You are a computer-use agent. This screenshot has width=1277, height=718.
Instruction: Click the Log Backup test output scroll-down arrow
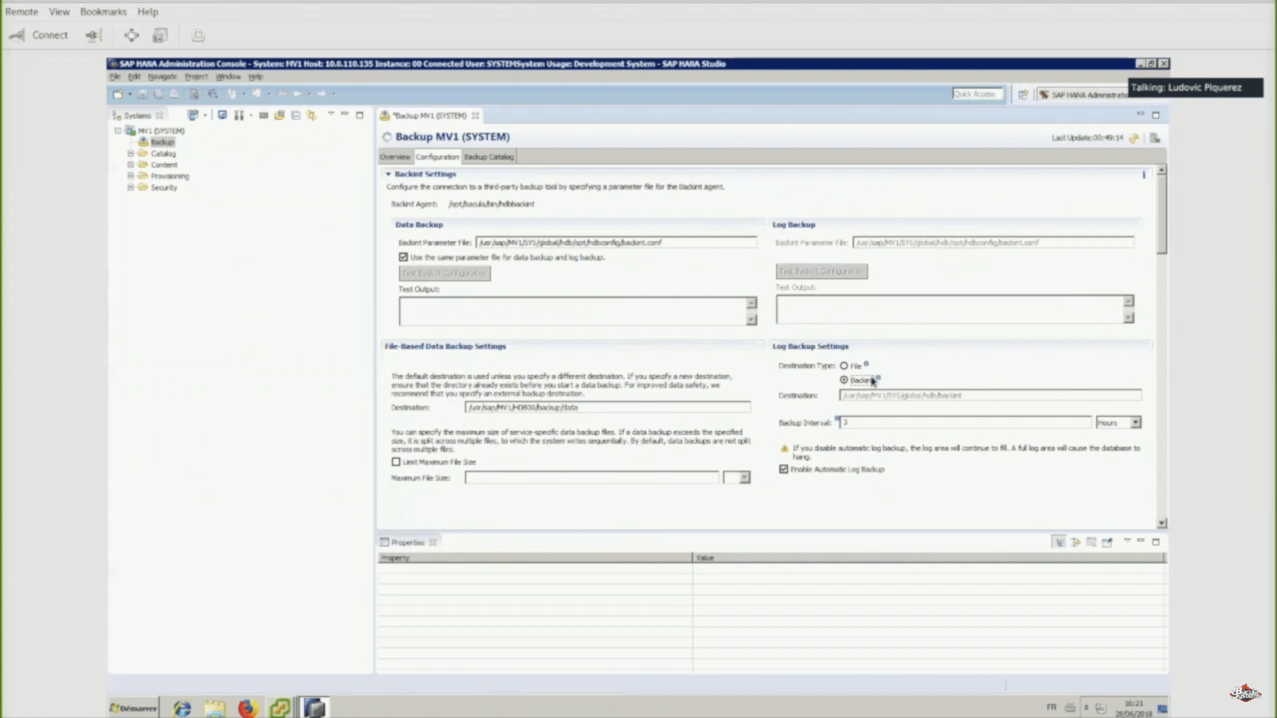click(1129, 318)
